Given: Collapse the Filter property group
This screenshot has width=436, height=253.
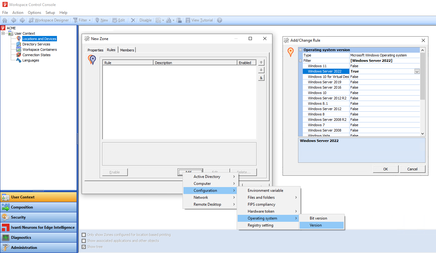Looking at the screenshot, I should coord(301,61).
